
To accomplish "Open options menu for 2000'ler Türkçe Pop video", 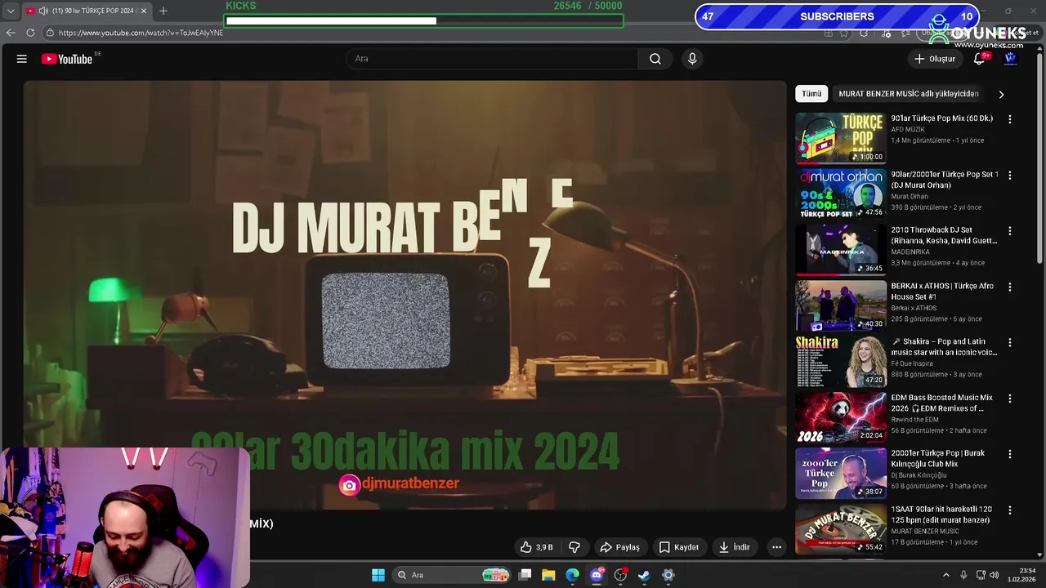I will [1010, 454].
